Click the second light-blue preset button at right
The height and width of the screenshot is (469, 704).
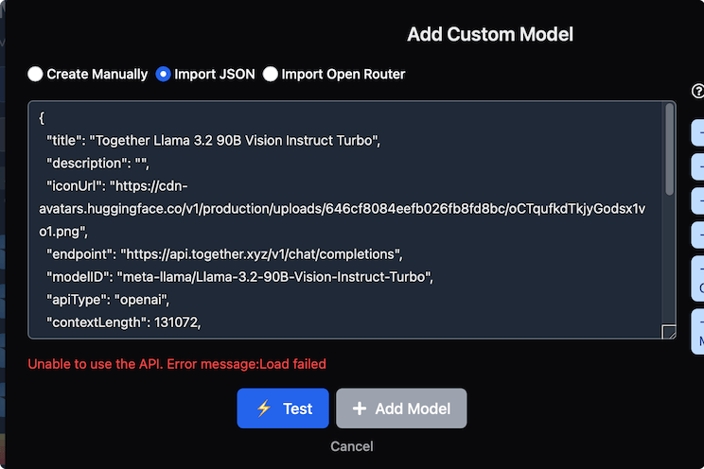click(697, 167)
